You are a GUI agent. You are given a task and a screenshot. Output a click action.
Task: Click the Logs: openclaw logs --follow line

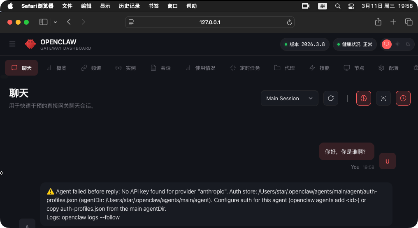[83, 217]
